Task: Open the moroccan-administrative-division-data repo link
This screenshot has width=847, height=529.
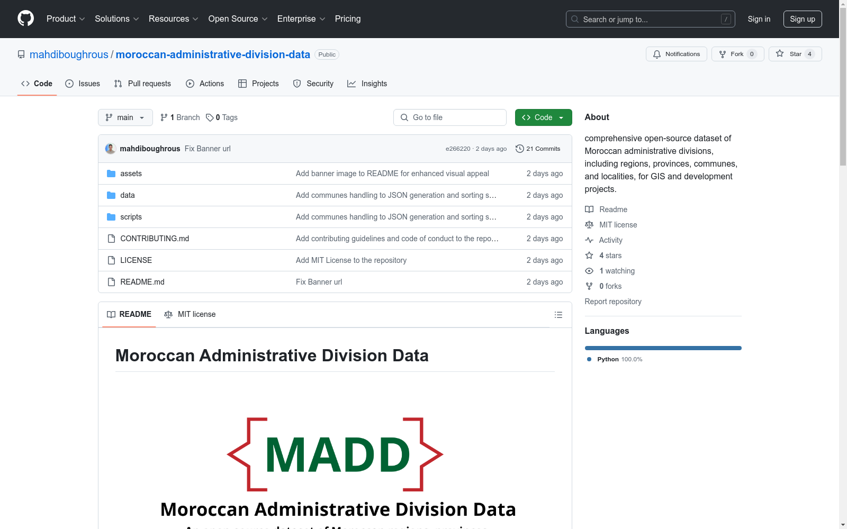Action: (213, 54)
